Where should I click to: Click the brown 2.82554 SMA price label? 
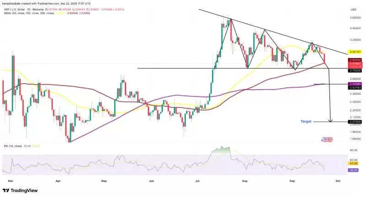pyautogui.click(x=355, y=60)
